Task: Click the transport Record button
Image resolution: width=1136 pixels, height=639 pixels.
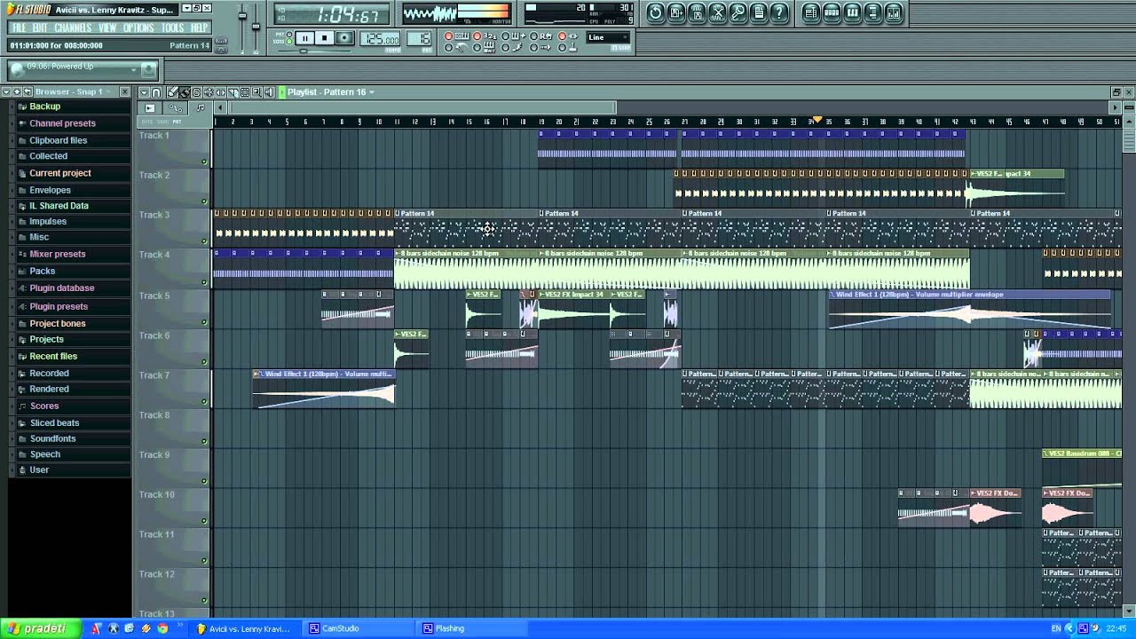Action: (x=344, y=38)
